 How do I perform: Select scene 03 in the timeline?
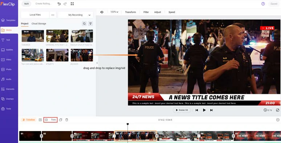point(93,136)
